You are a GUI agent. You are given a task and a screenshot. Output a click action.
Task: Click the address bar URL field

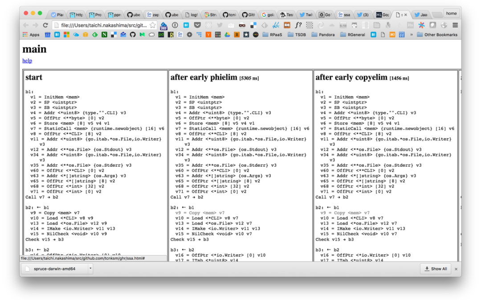tap(102, 25)
